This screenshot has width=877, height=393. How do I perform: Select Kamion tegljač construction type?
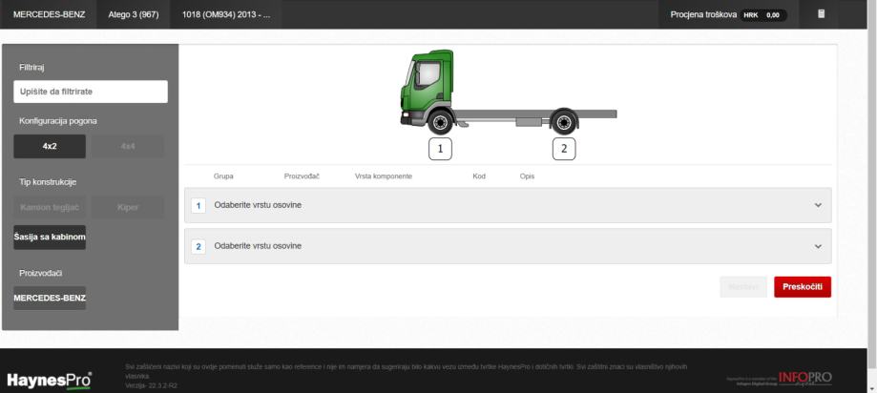point(50,207)
